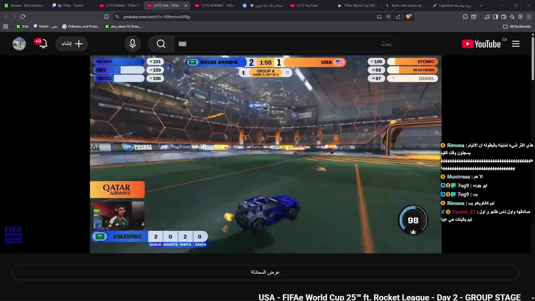The width and height of the screenshot is (535, 301).
Task: Switch to the Posts with replies X tab
Action: pyautogui.click(x=405, y=5)
